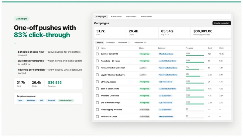Select the End of Month Savings checkbox
Viewport: 243px width, 137px height.
click(x=97, y=103)
